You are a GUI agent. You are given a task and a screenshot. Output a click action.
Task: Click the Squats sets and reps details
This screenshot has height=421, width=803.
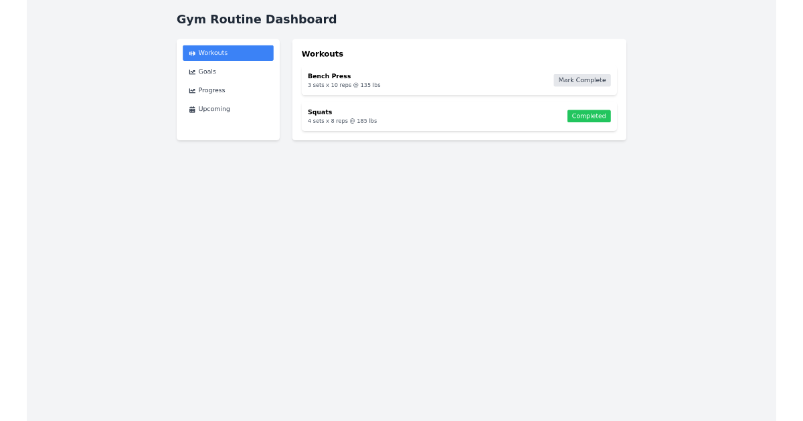342,121
